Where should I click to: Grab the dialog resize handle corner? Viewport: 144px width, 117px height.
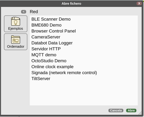point(140,113)
